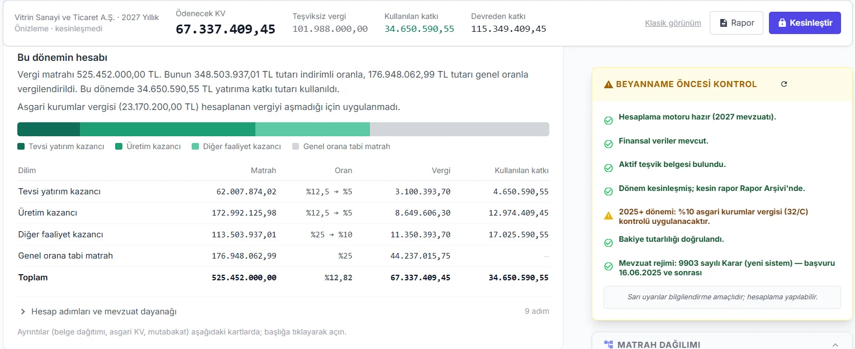Click the Kesinleştir button
Image resolution: width=855 pixels, height=349 pixels.
805,23
